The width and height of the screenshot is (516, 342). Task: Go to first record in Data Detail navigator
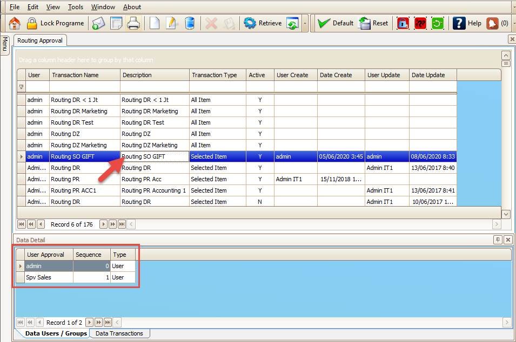21,323
